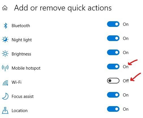The width and height of the screenshot is (143, 118).
Task: Click the Wi-Fi label text
Action: click(16, 82)
